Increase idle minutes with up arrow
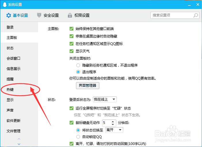This screenshot has height=147, width=202. pyautogui.click(x=113, y=122)
